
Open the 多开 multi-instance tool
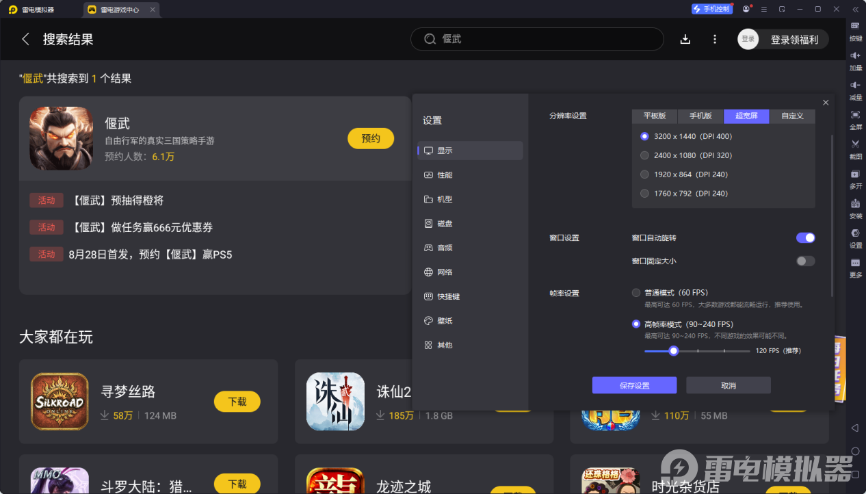click(855, 174)
